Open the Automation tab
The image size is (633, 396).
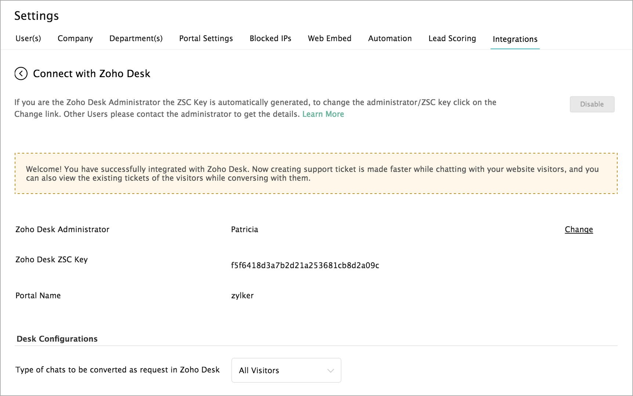(x=390, y=39)
